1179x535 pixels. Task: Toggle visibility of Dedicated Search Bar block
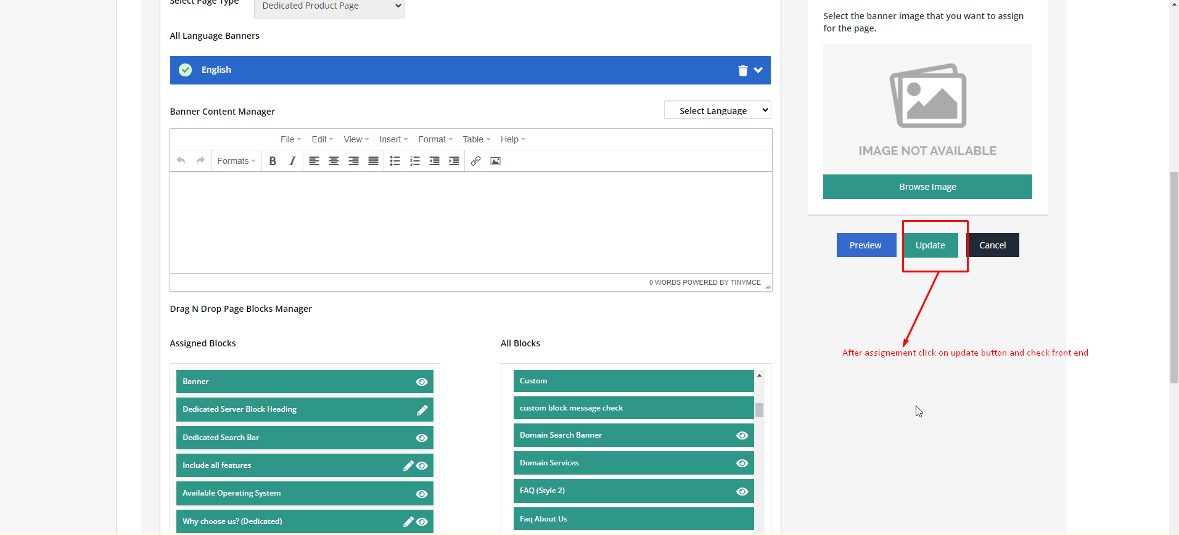click(422, 438)
